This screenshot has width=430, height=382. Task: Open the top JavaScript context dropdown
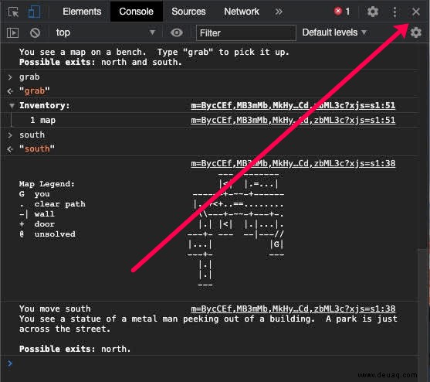(106, 32)
